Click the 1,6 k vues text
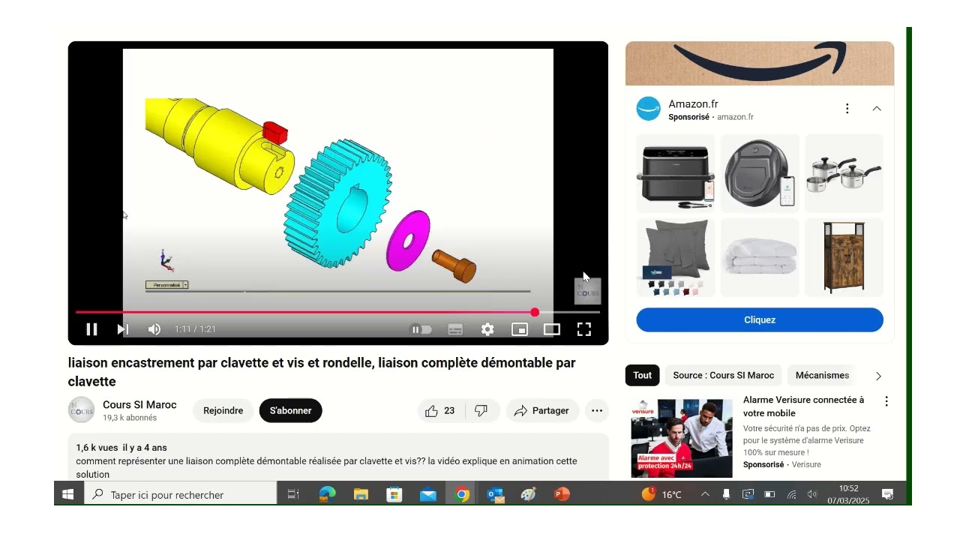The height and width of the screenshot is (540, 960). (96, 448)
